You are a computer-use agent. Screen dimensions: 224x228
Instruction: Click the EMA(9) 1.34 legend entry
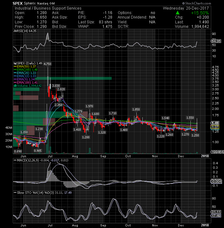(24, 79)
